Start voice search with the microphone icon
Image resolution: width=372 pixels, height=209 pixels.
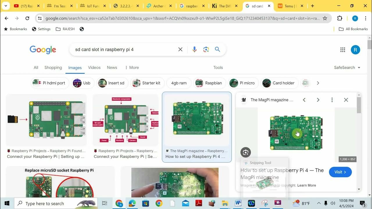tap(194, 49)
